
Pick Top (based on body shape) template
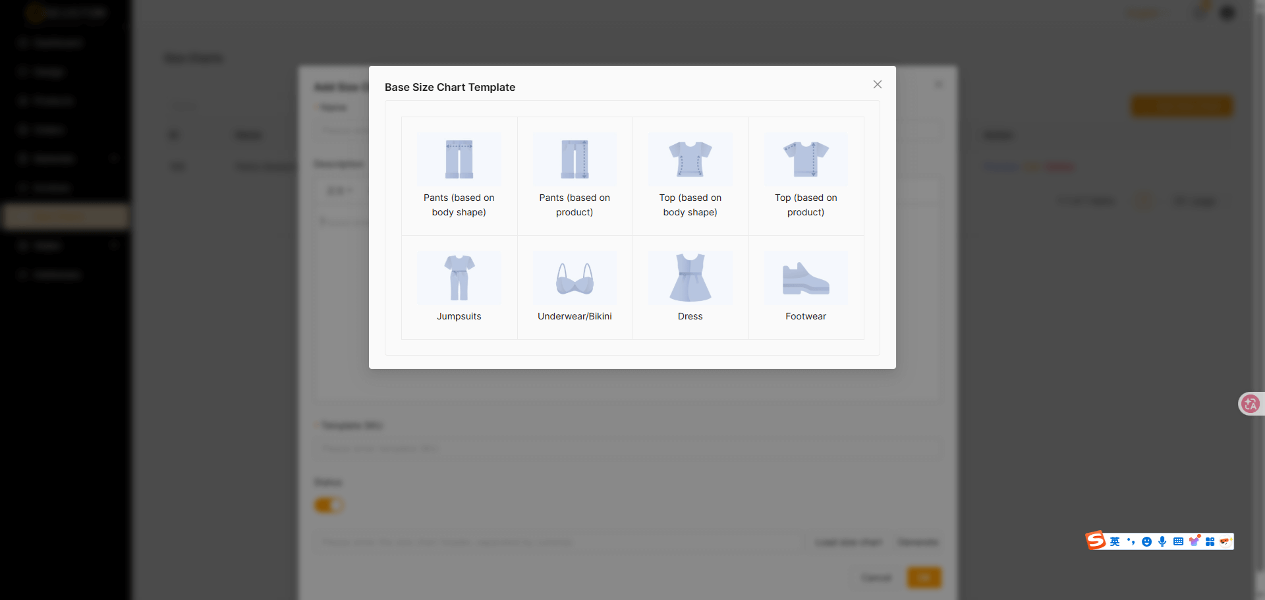tap(690, 176)
